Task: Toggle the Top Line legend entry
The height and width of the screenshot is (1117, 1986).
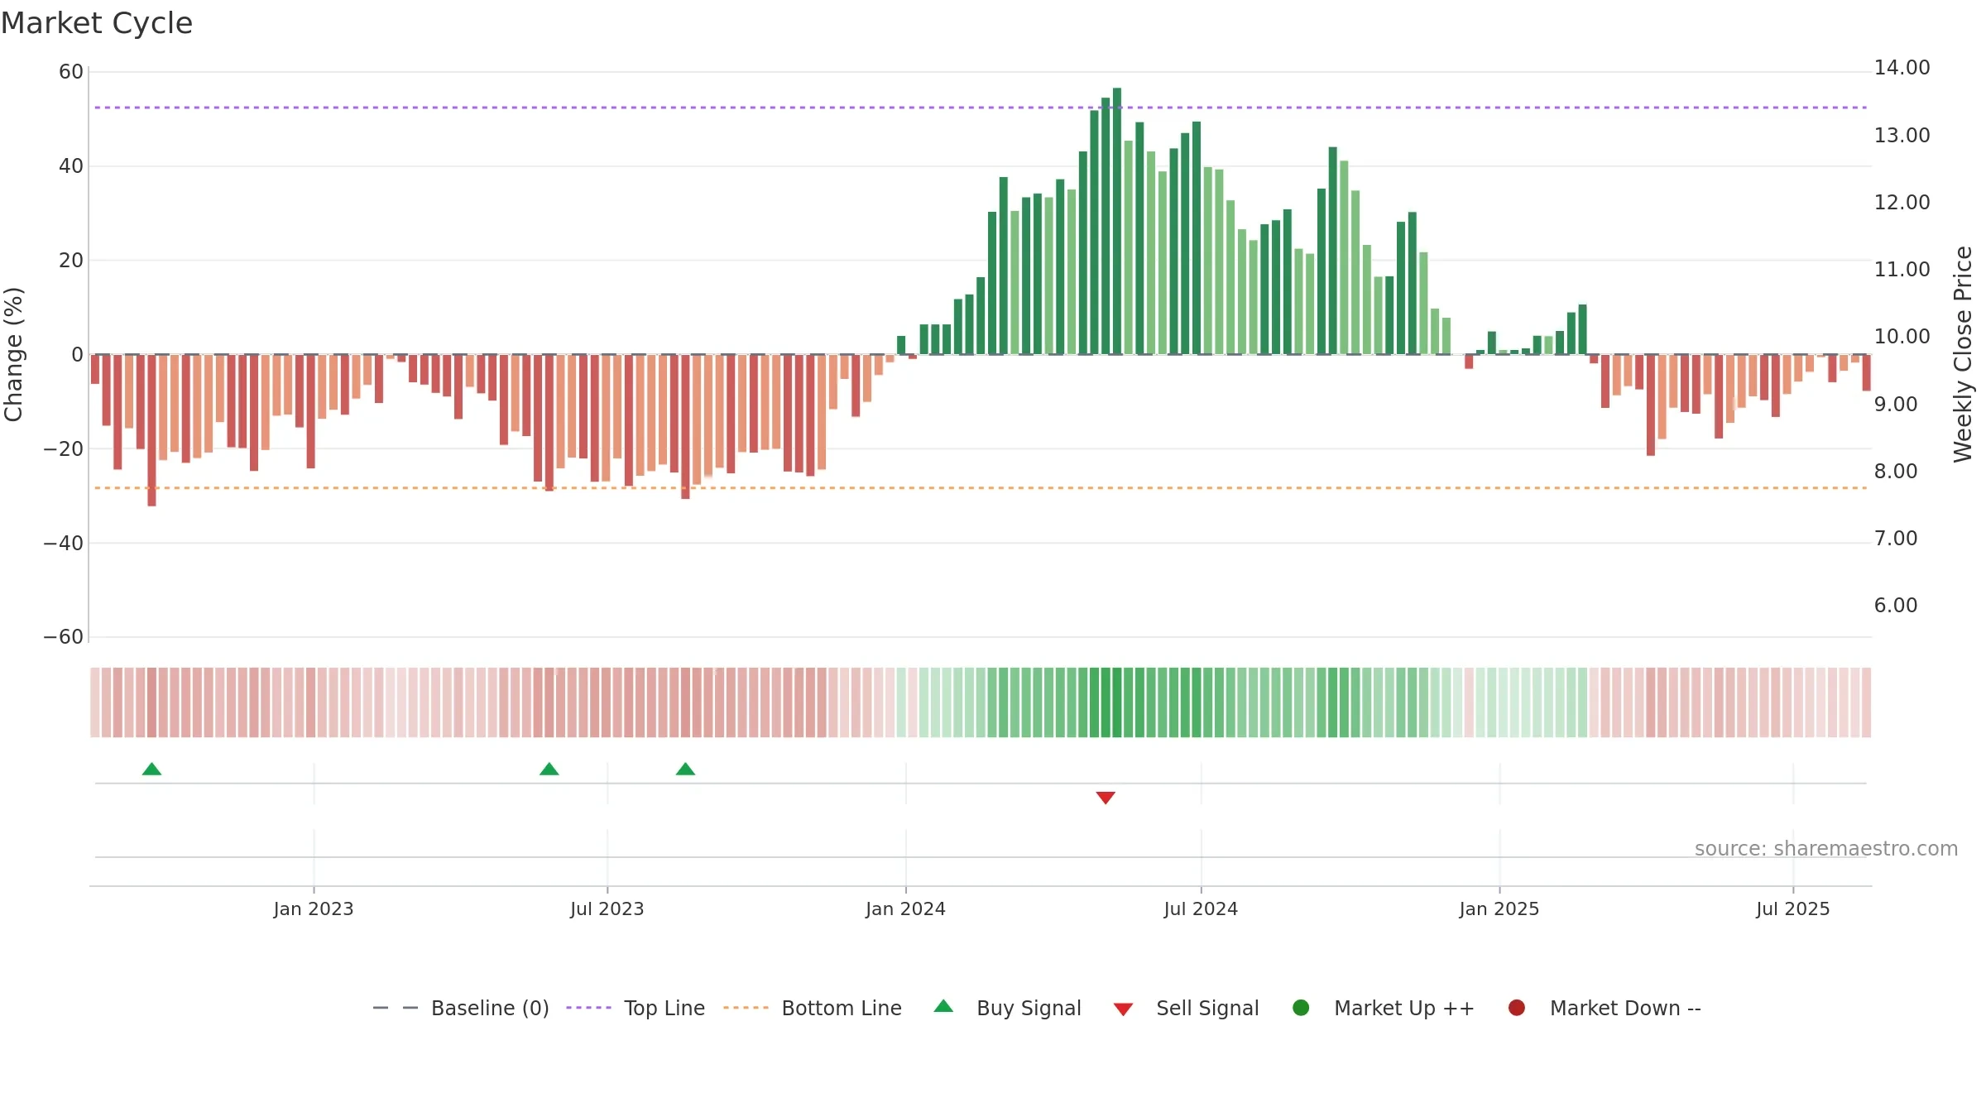Action: [x=636, y=1008]
